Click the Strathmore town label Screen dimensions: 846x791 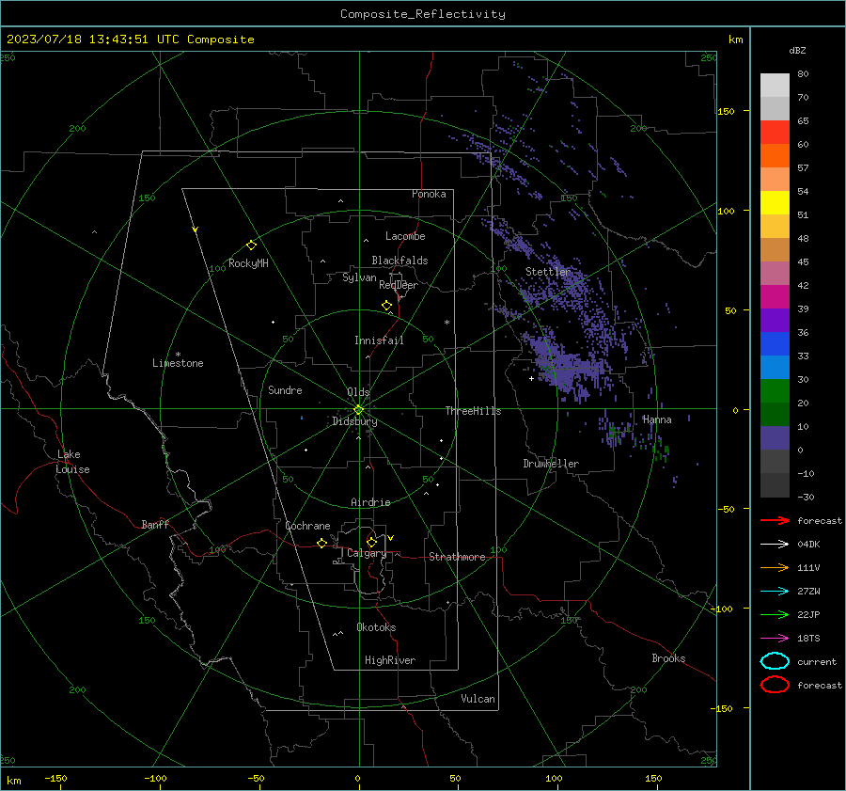pos(457,557)
